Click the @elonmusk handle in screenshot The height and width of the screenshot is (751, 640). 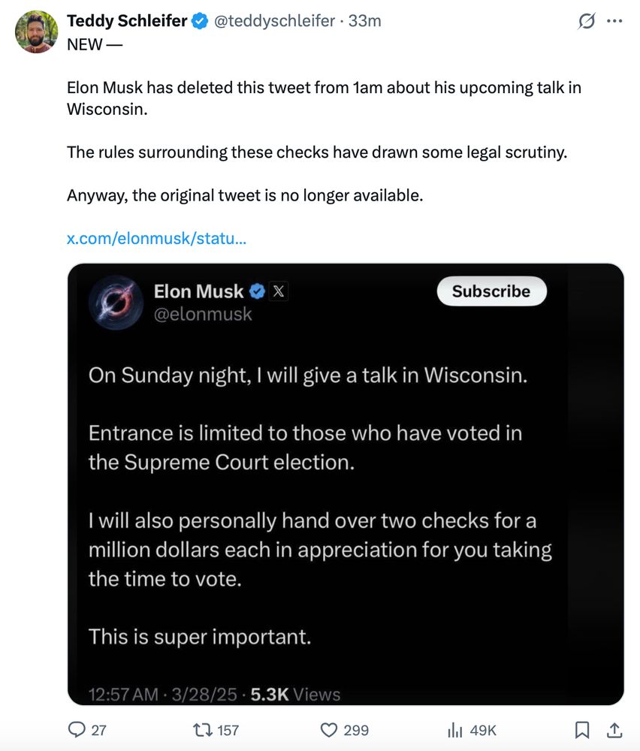pyautogui.click(x=203, y=314)
